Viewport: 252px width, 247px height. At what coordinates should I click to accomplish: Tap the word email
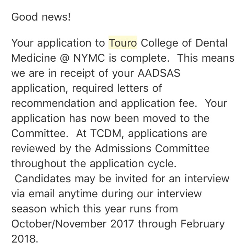[45, 194]
